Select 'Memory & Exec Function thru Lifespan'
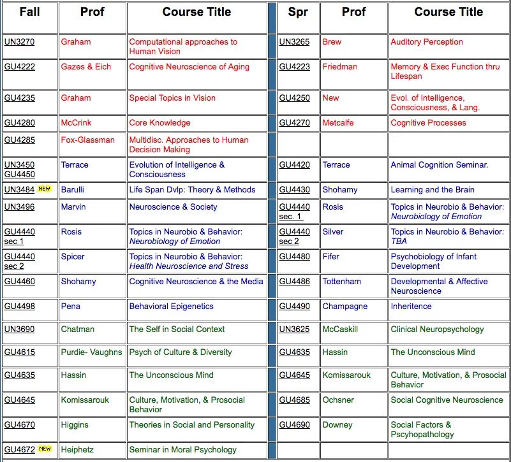Viewport: 511px width, 462px height. [x=445, y=71]
